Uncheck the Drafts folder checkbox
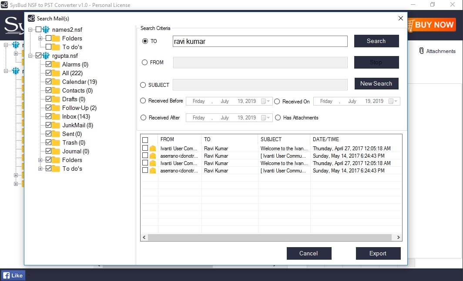The image size is (463, 281). [x=48, y=99]
